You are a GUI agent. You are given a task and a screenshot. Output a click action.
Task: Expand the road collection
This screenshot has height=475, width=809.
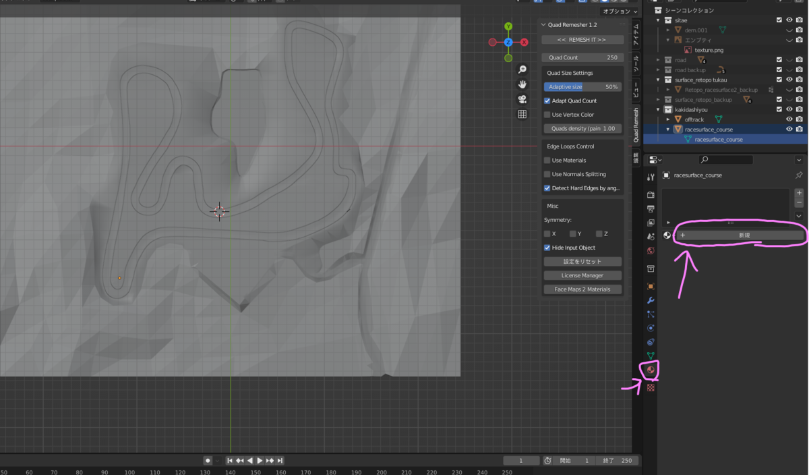click(x=659, y=60)
